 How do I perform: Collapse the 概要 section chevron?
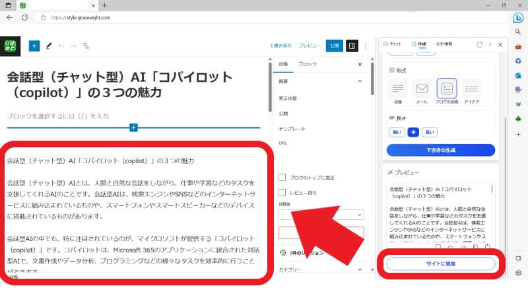pos(360,81)
